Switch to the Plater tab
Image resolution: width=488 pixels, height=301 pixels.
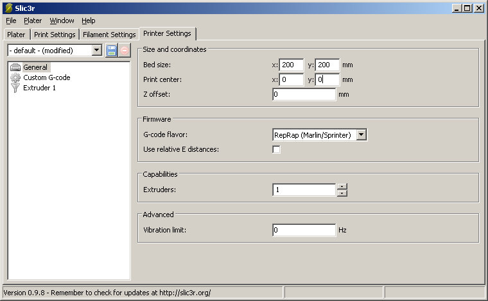[16, 35]
